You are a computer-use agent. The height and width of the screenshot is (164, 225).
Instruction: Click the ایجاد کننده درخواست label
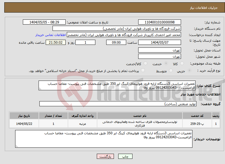(205, 35)
